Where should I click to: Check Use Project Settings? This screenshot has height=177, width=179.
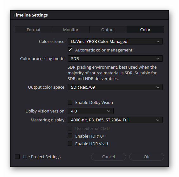[17, 157]
